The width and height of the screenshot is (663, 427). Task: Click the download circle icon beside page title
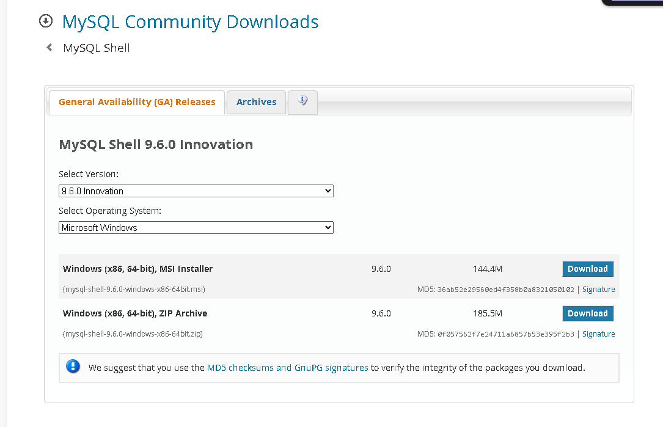[46, 21]
